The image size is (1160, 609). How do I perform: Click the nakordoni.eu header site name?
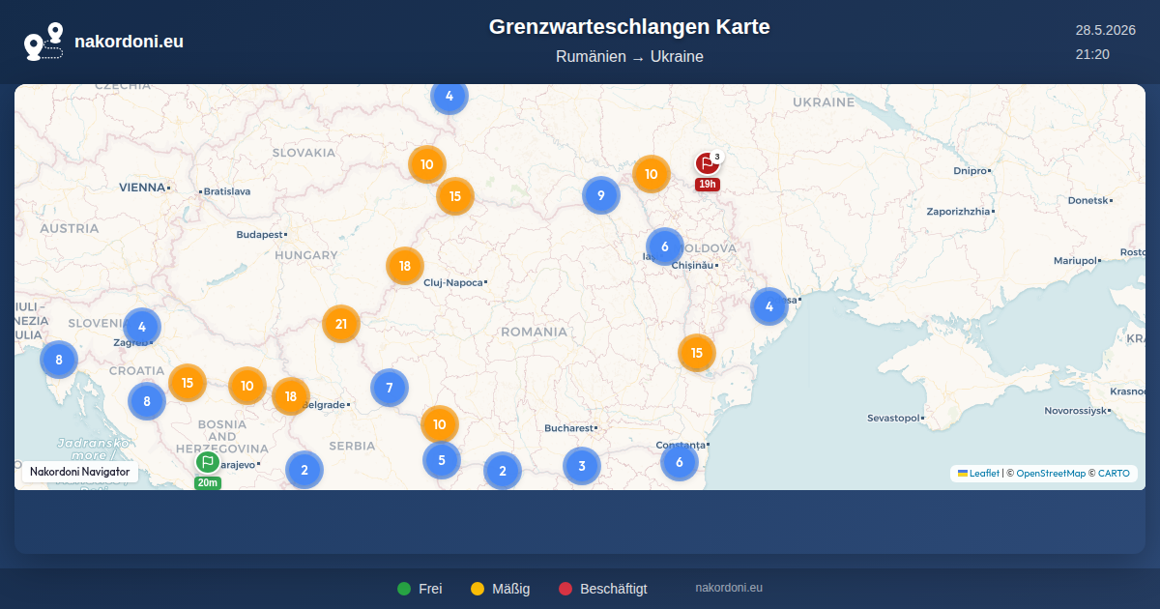[x=129, y=42]
